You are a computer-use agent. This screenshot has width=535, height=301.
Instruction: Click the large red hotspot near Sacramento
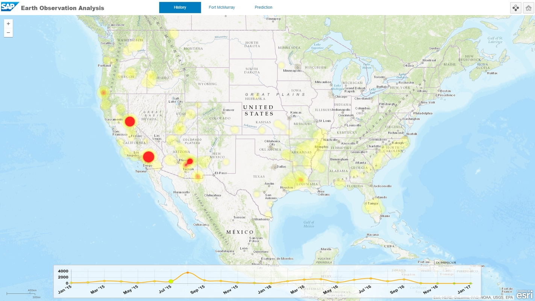130,122
